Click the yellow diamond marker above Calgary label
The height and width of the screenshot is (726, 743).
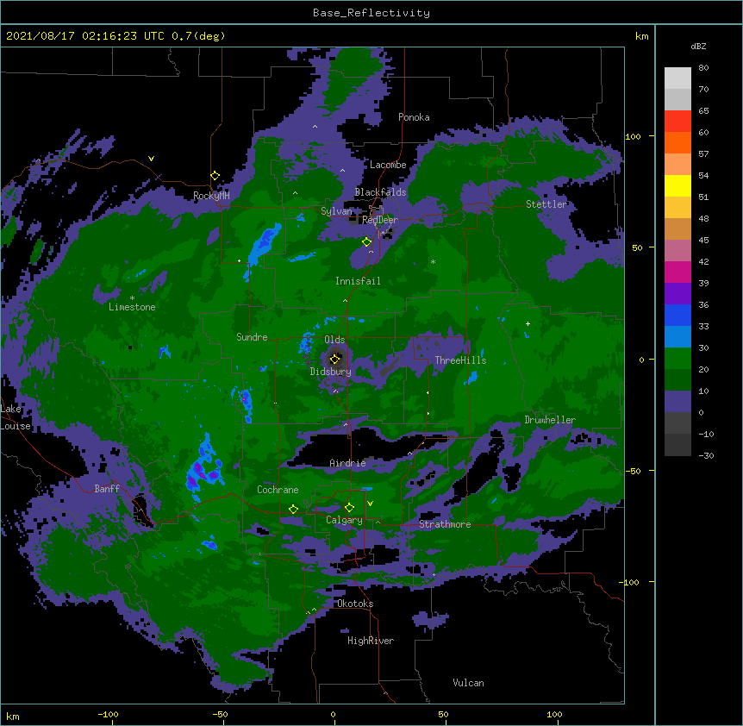point(349,508)
